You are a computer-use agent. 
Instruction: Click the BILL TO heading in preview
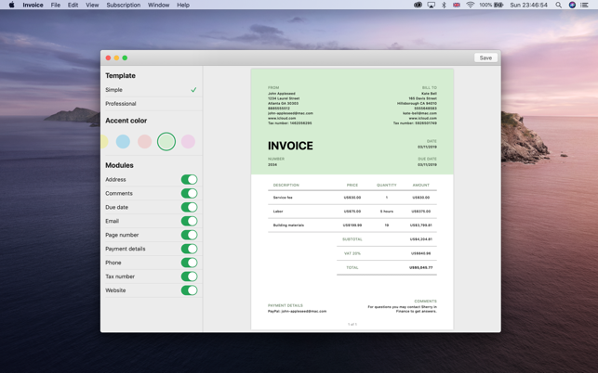pos(430,87)
